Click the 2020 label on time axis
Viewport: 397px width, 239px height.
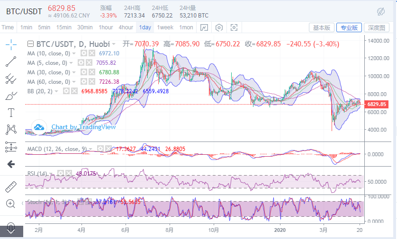coord(280,230)
